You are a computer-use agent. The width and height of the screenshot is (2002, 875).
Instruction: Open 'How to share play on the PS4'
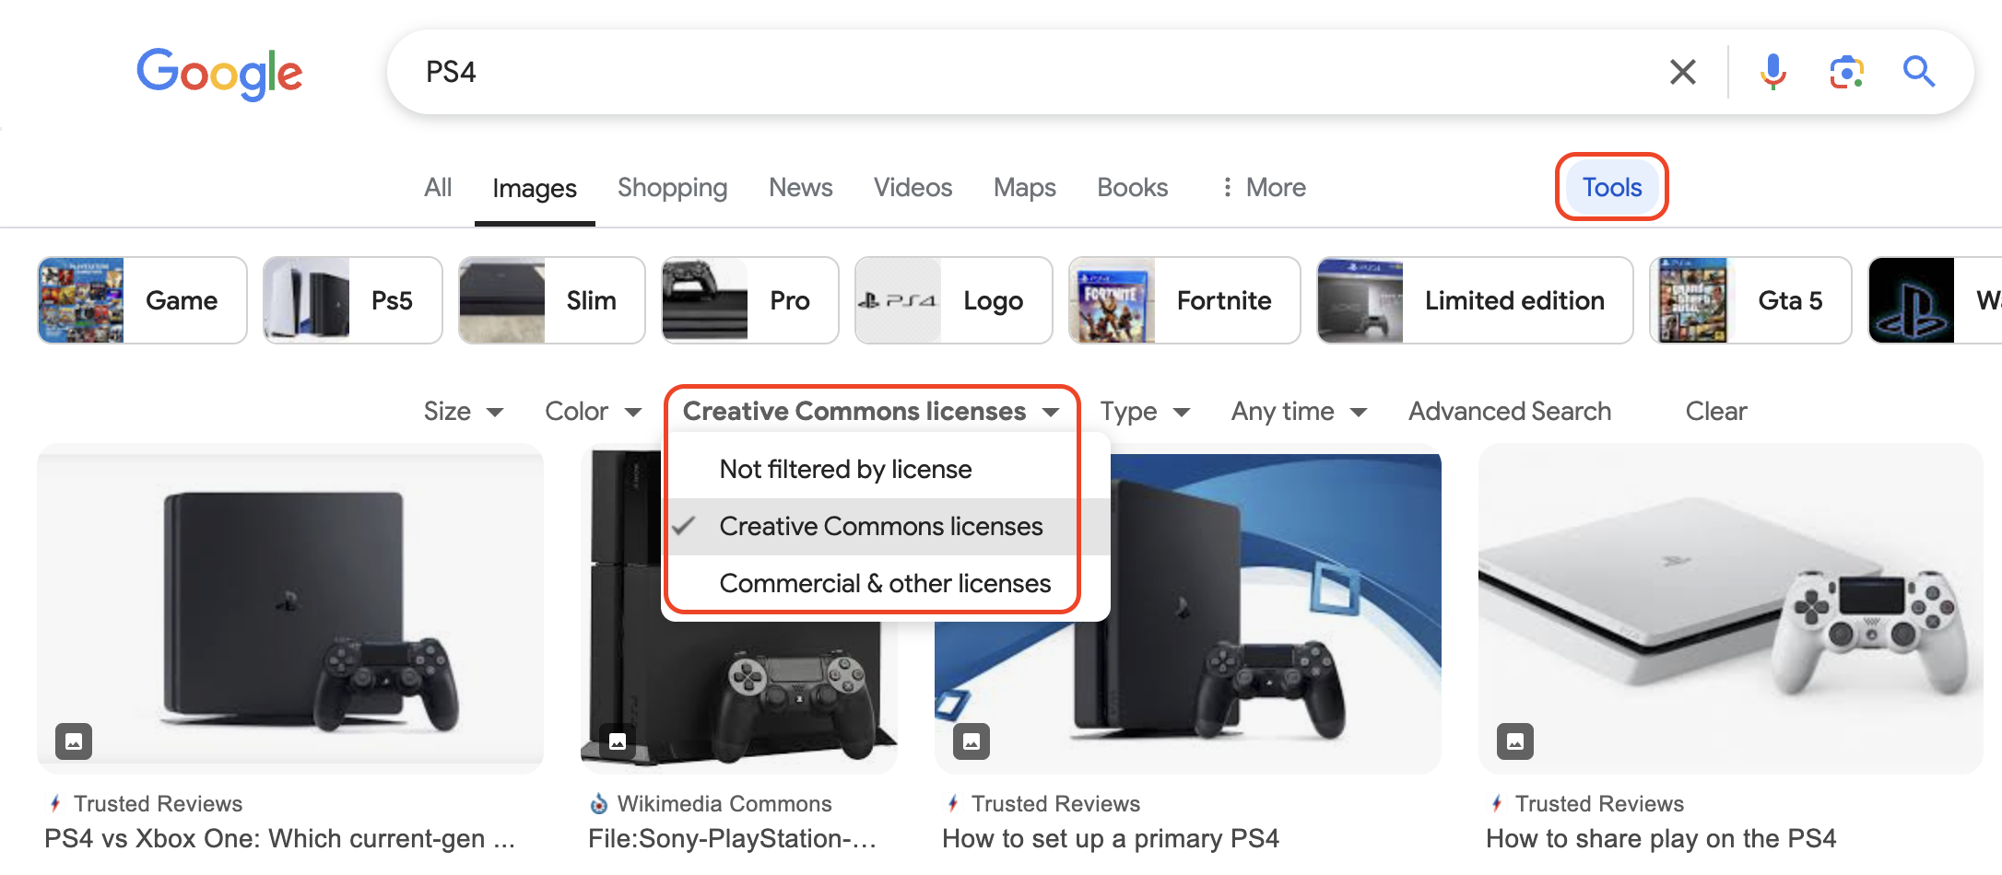1661,838
